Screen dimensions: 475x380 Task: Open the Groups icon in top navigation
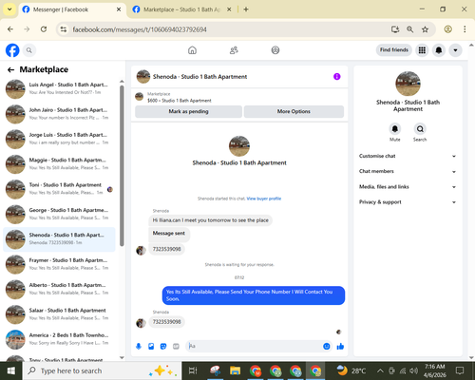[x=275, y=50]
